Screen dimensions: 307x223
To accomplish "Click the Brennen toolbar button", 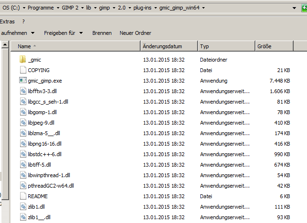I will tap(102, 33).
